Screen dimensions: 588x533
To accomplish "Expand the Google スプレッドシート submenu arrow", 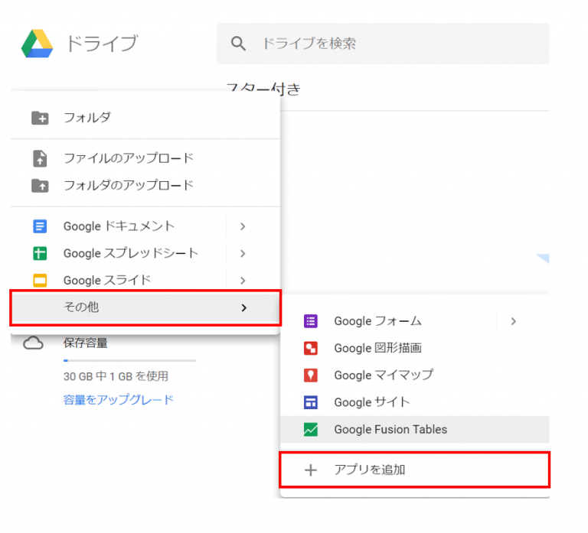I will click(x=243, y=253).
